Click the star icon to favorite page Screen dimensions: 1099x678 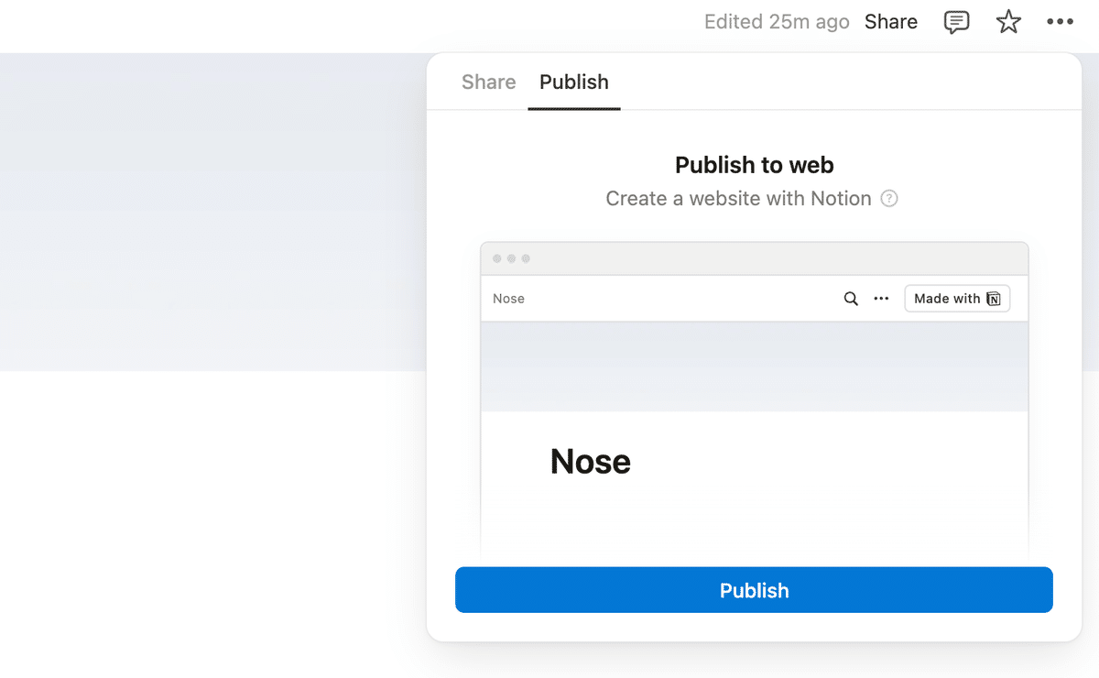tap(1008, 22)
